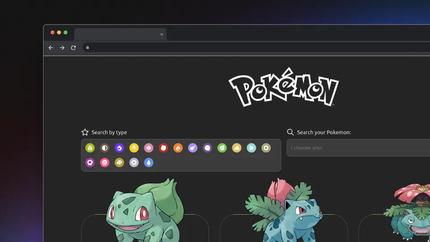Filter by Grass type leaf icon
Viewport: 430px width, 242px height.
(x=222, y=148)
